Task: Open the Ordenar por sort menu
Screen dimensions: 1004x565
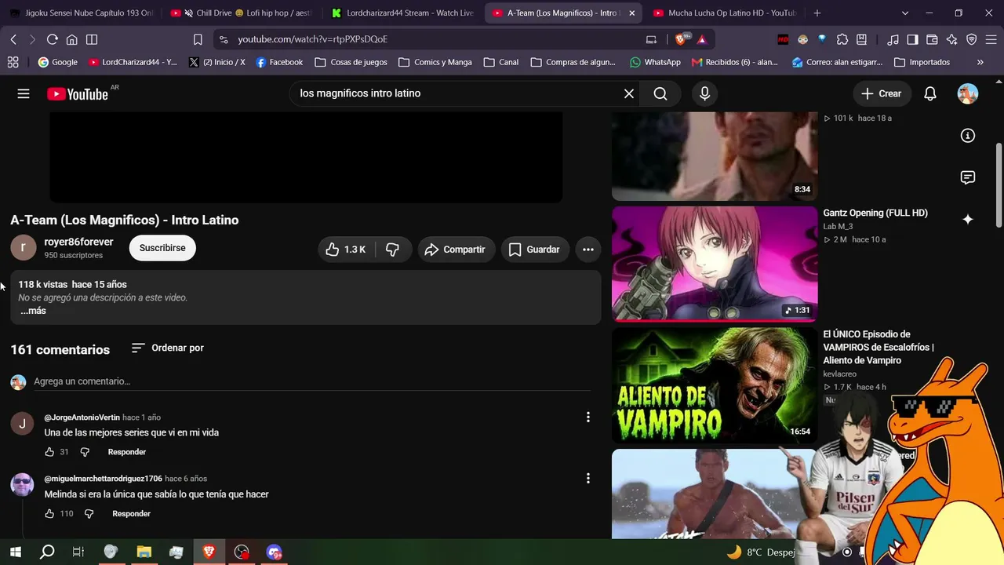Action: [x=168, y=348]
